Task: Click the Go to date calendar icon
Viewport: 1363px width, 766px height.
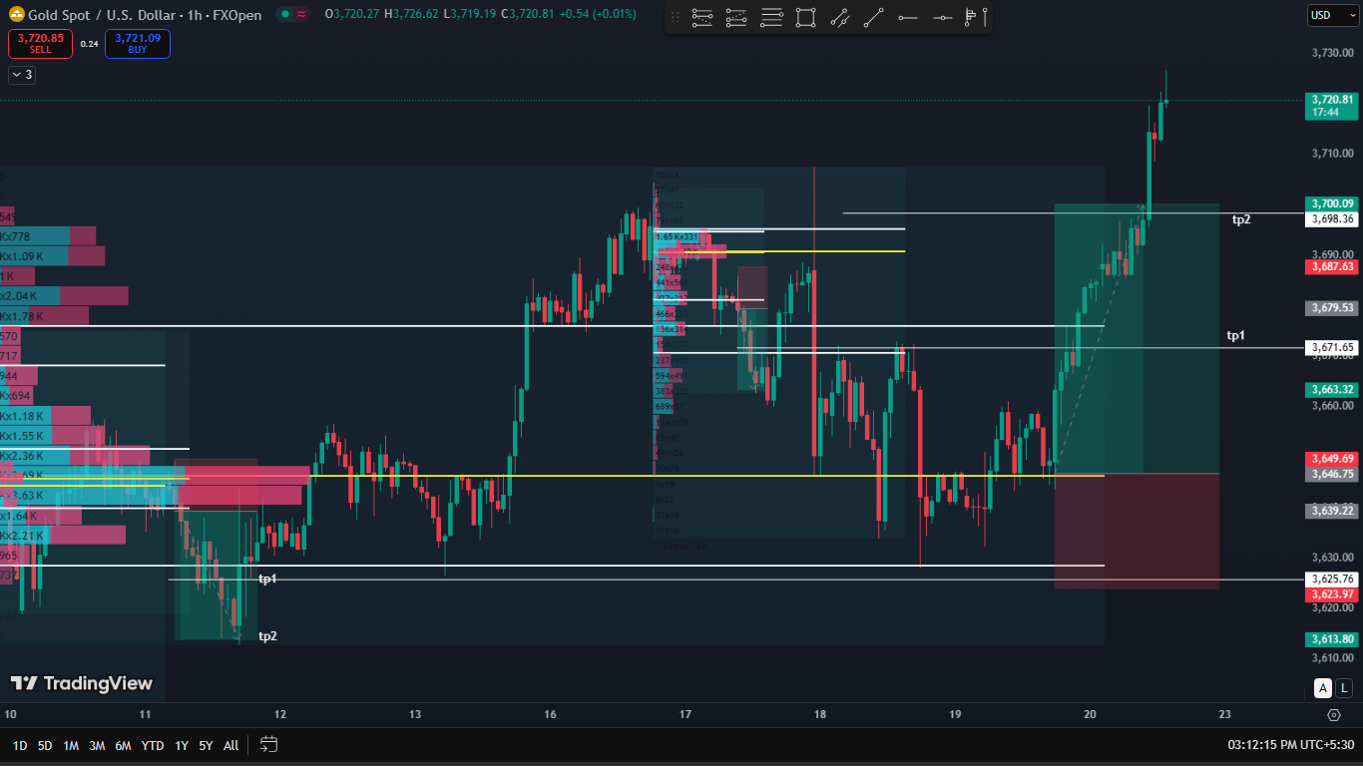Action: 268,744
